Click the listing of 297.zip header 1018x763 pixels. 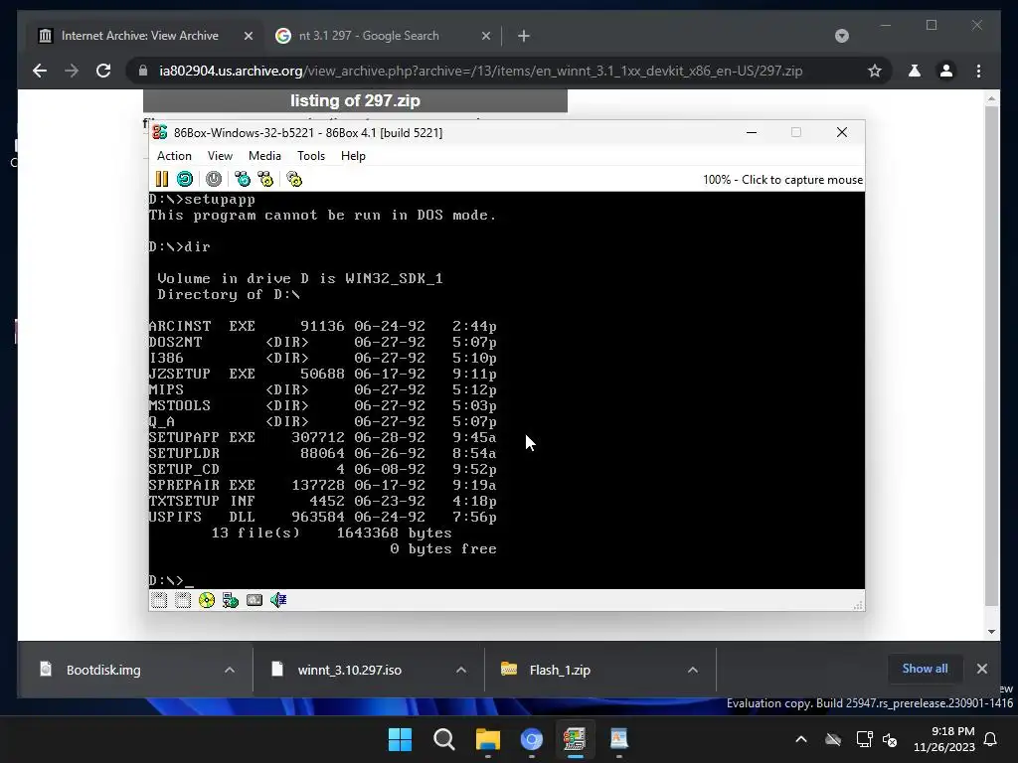tap(355, 100)
